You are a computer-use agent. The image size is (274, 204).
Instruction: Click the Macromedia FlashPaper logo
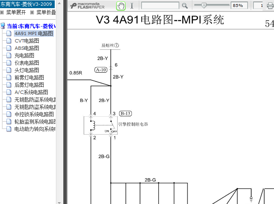point(87,6)
